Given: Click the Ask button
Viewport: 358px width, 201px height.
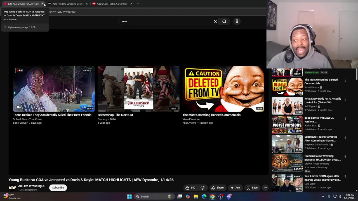Looking at the screenshot, I should pos(235,188).
